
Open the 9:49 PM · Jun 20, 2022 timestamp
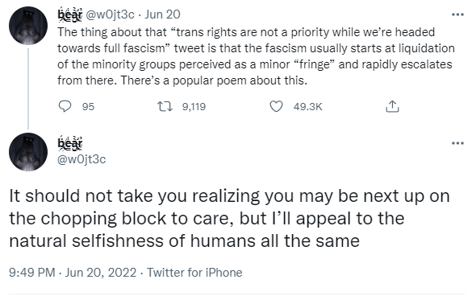73,273
